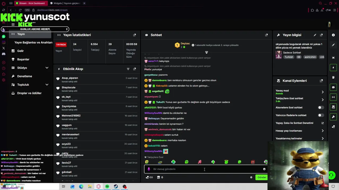Click Deybac in chat leaderboard
Screen dimensions: 339x190
tap(185, 44)
